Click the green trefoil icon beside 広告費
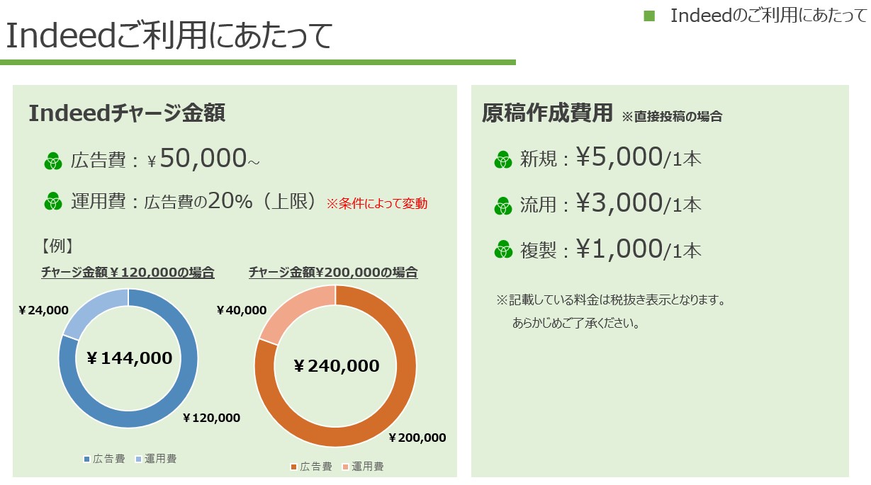Screen dimensions: 871x485 [53, 162]
